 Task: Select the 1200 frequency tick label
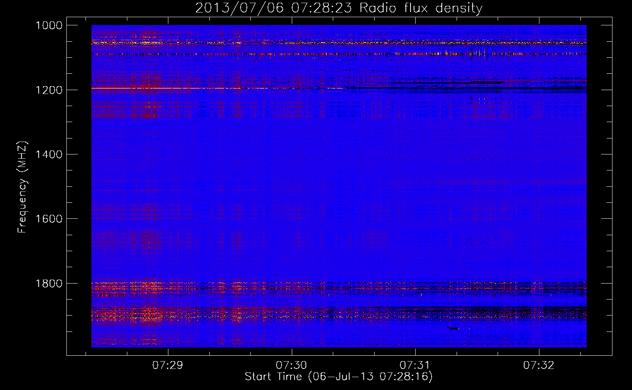pyautogui.click(x=49, y=90)
